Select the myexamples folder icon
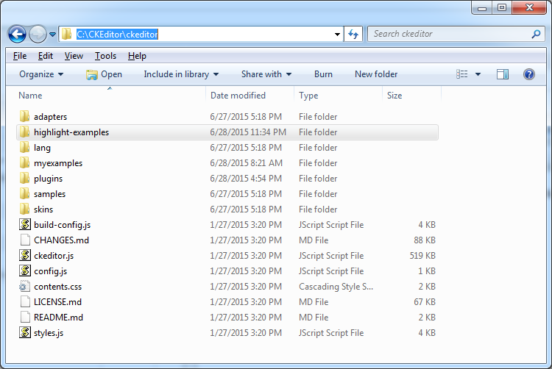Screen dimensions: 552x369 tap(24, 162)
